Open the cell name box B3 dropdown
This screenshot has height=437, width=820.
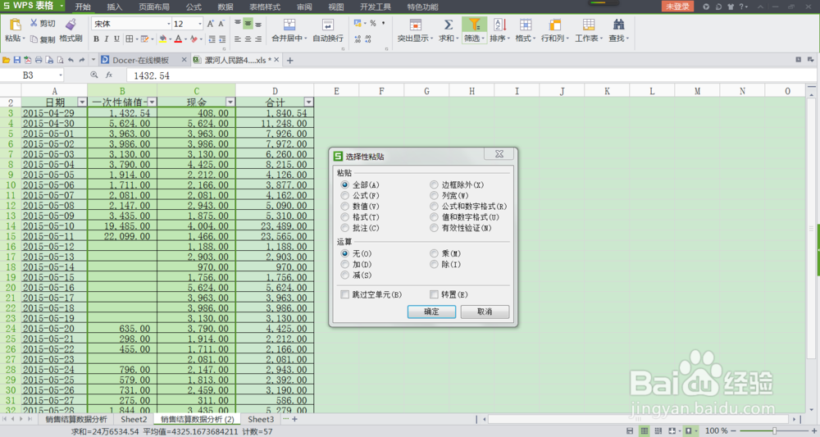click(x=60, y=75)
